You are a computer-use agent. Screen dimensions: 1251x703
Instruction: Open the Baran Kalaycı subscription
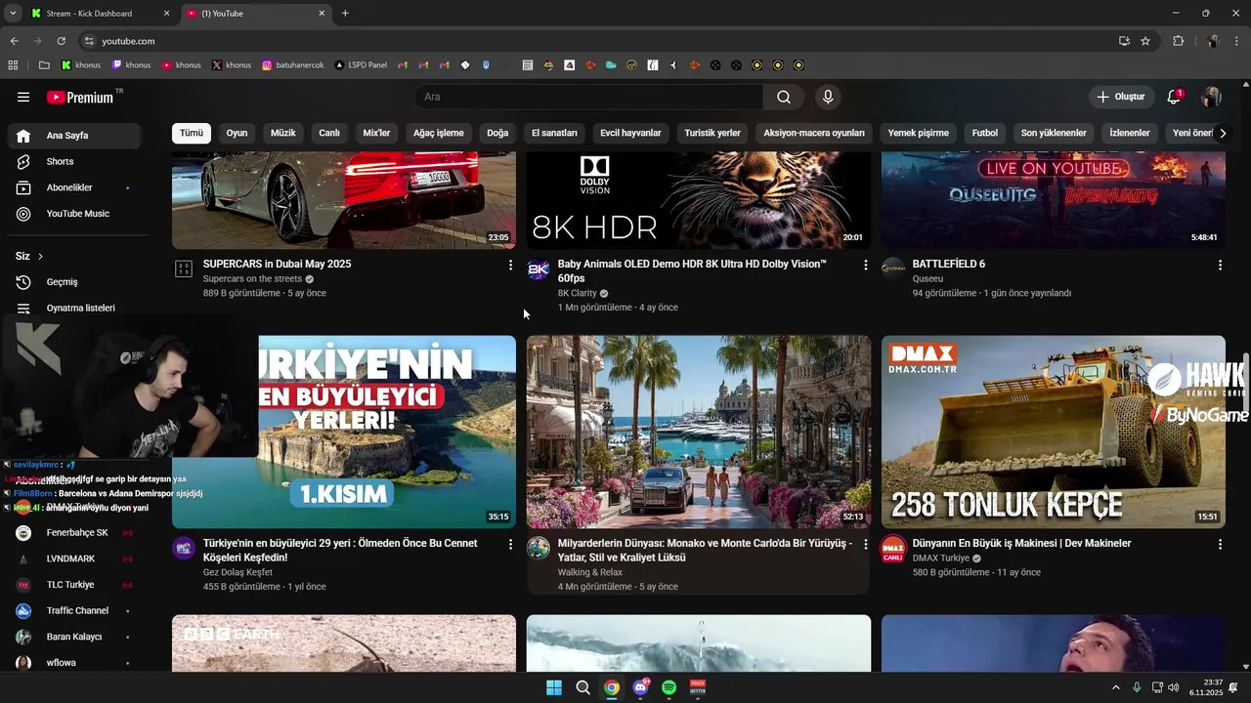[76, 637]
